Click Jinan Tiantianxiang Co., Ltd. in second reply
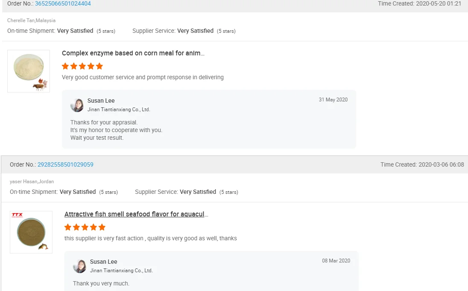The width and height of the screenshot is (468, 291). pos(121,271)
